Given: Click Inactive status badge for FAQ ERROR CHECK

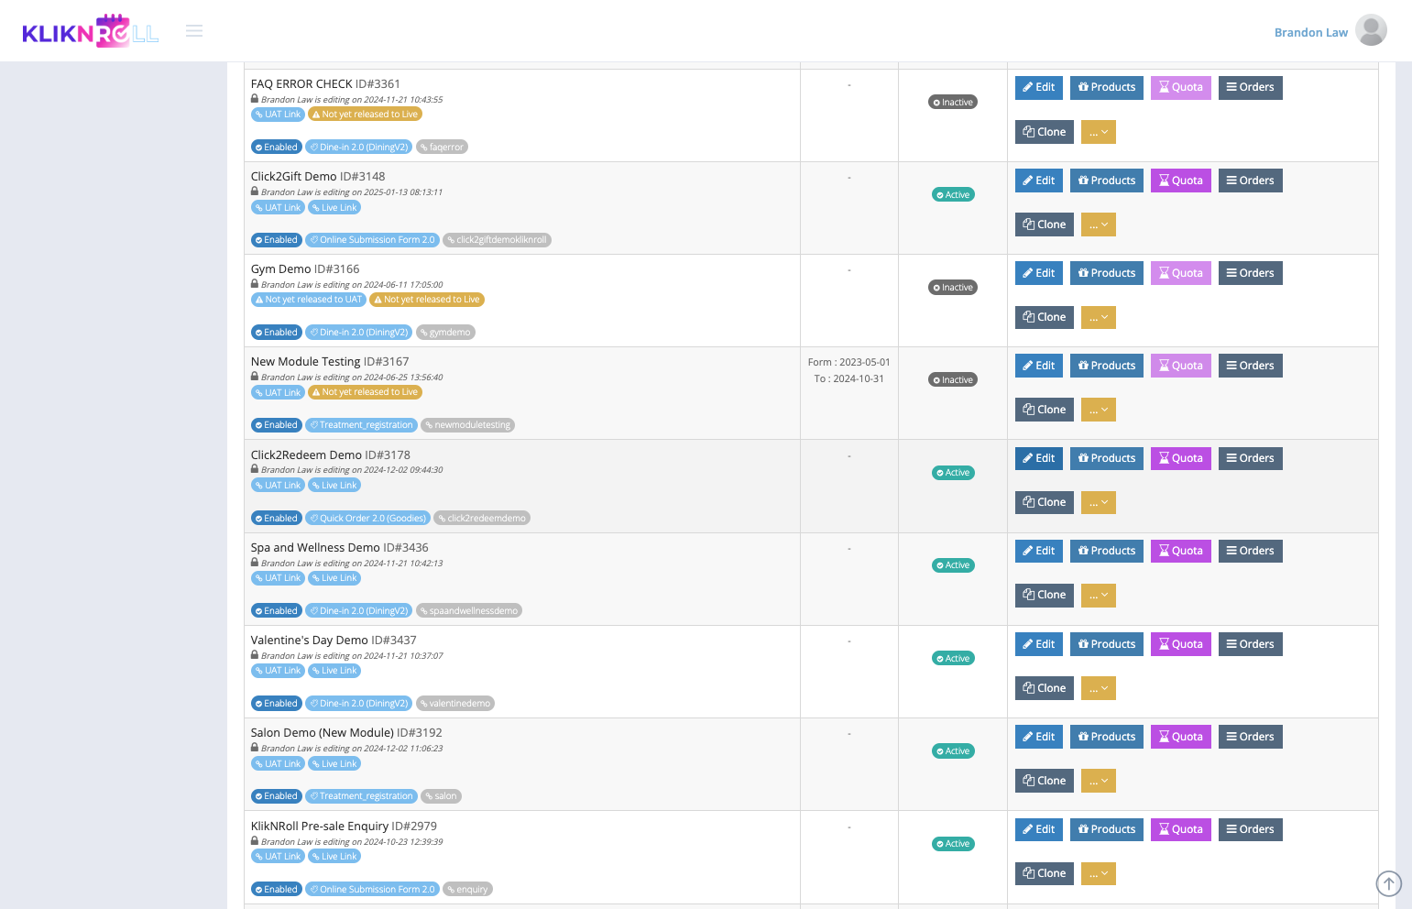Looking at the screenshot, I should coord(953,103).
